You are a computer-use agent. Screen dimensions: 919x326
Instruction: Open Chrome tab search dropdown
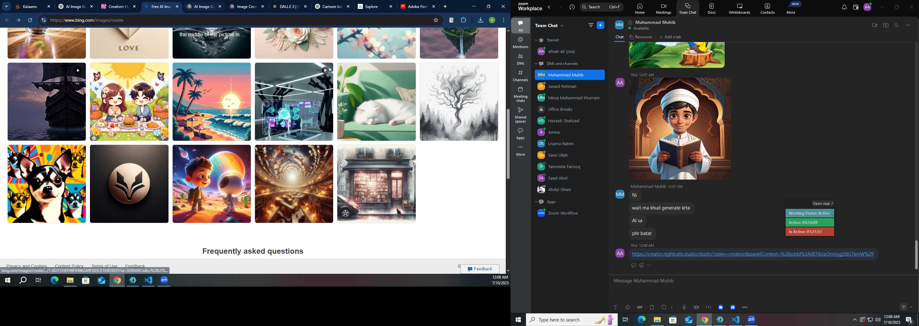click(6, 6)
